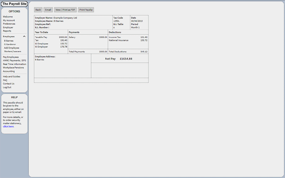Go to HMRC Payments / EPS
285x178 pixels.
coord(15,61)
